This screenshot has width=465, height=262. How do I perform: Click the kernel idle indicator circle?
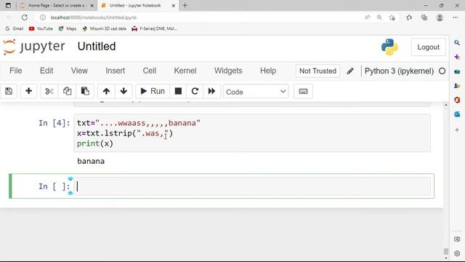coord(442,71)
